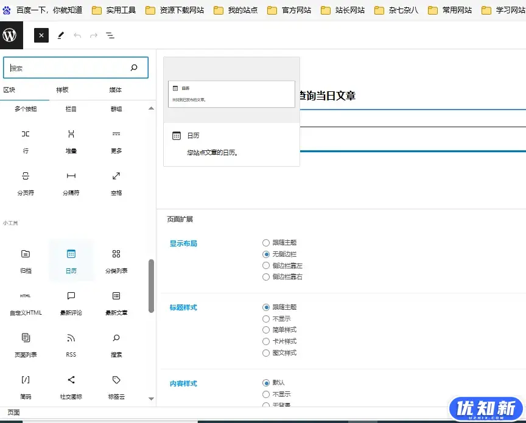Focus the block search input field
Screen dimensions: 526x423
coord(67,68)
